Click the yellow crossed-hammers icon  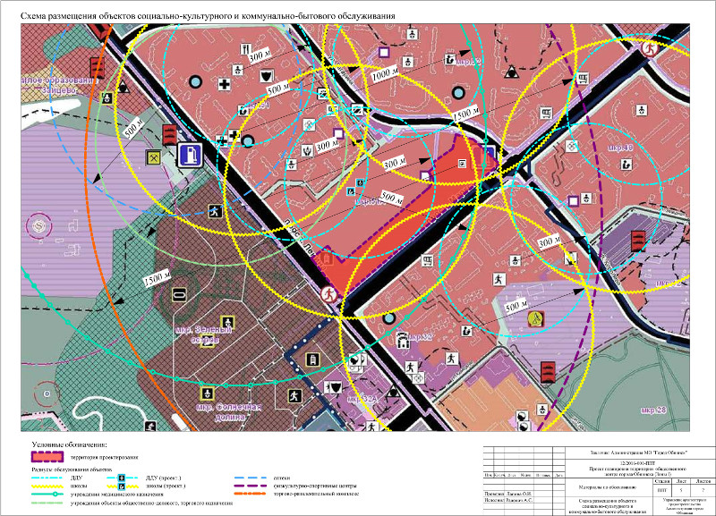click(x=153, y=158)
